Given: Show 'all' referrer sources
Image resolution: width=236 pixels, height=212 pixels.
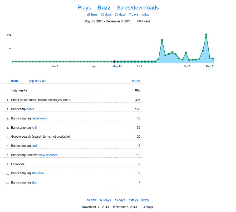Looking at the screenshot, I should (44, 81).
